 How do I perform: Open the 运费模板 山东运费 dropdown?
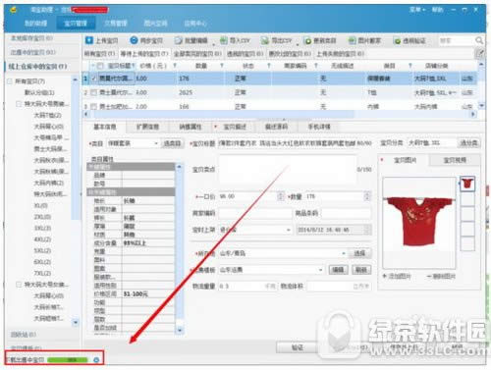tap(321, 270)
